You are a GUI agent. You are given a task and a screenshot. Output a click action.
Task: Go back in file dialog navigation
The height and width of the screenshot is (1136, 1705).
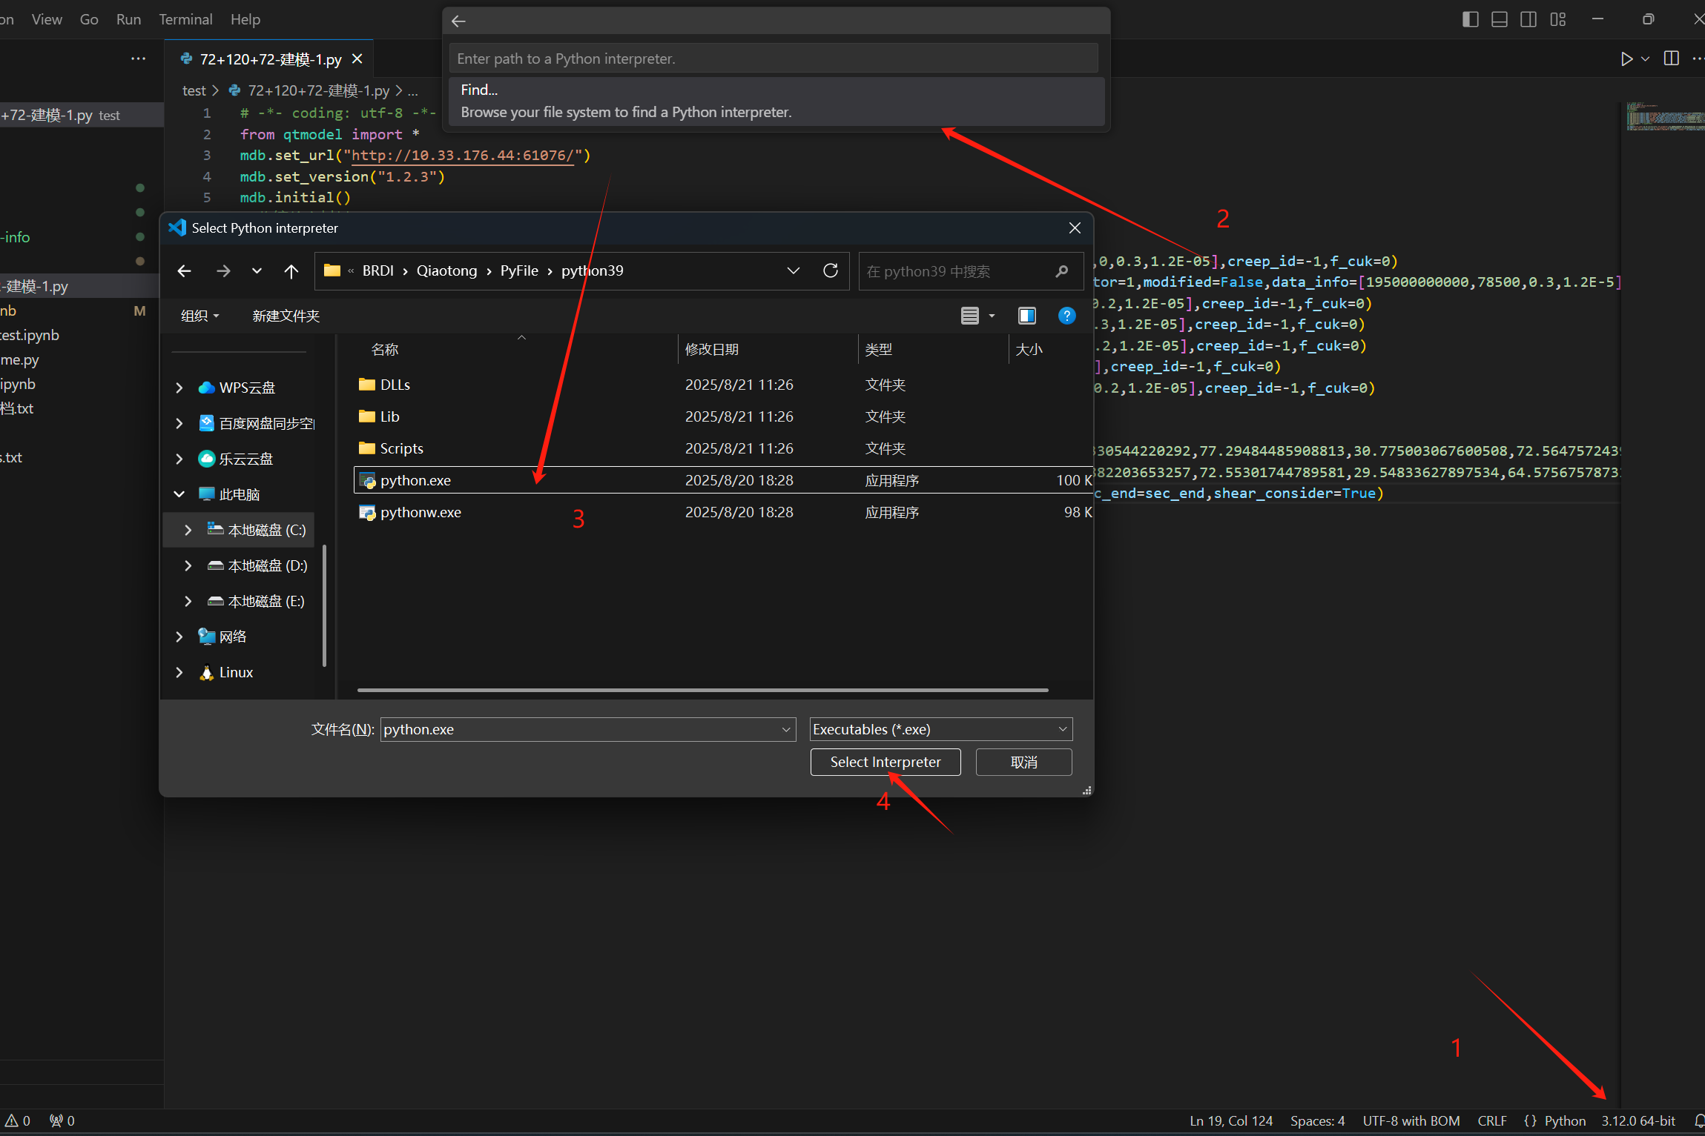coord(185,271)
